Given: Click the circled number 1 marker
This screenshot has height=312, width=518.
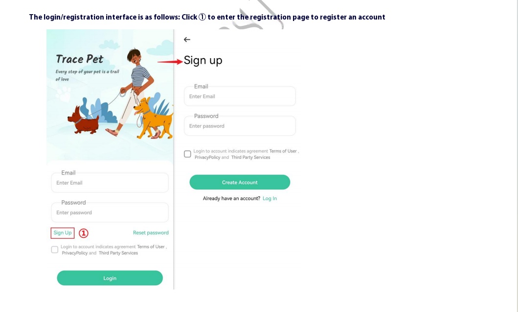Looking at the screenshot, I should pos(84,233).
